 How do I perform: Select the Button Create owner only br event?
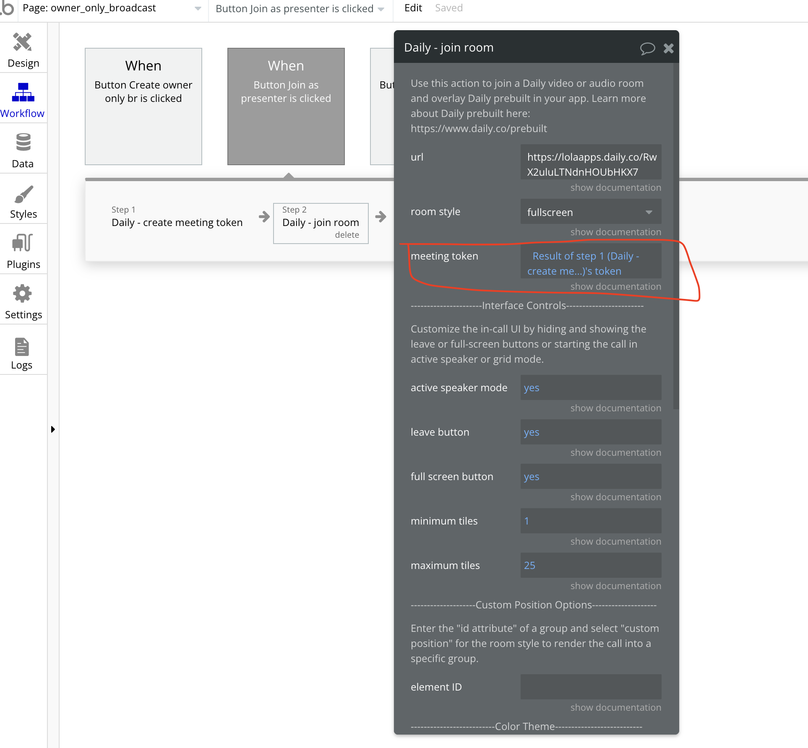[143, 106]
